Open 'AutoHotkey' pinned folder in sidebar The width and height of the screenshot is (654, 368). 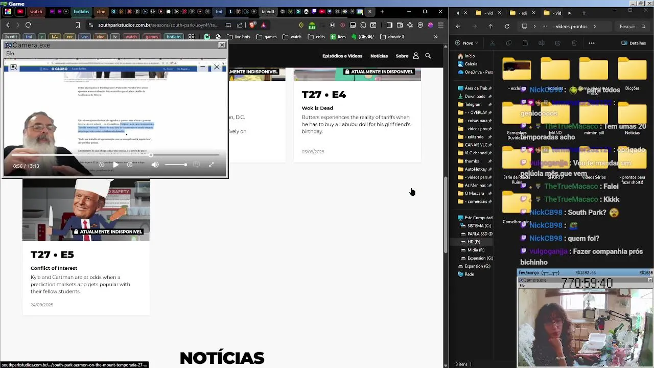tap(476, 169)
